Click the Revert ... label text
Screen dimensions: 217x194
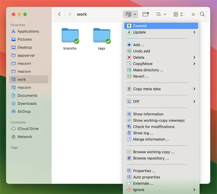pos(141,76)
